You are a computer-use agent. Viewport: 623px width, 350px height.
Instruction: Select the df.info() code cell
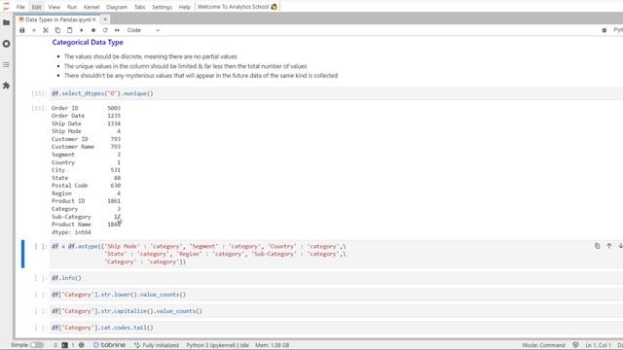point(336,278)
